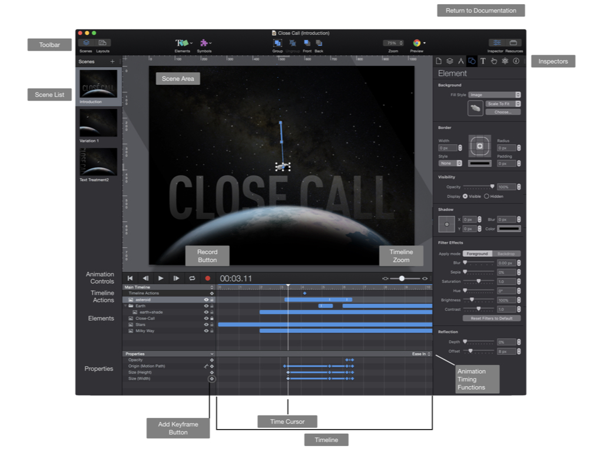Click the red Record button
Screen dimensions: 603x452
coord(207,278)
